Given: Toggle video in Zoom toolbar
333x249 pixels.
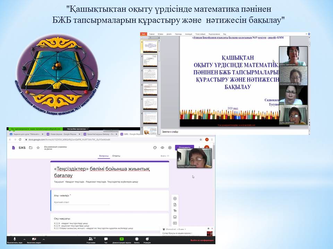Looking at the screenshot, I should [34, 239].
